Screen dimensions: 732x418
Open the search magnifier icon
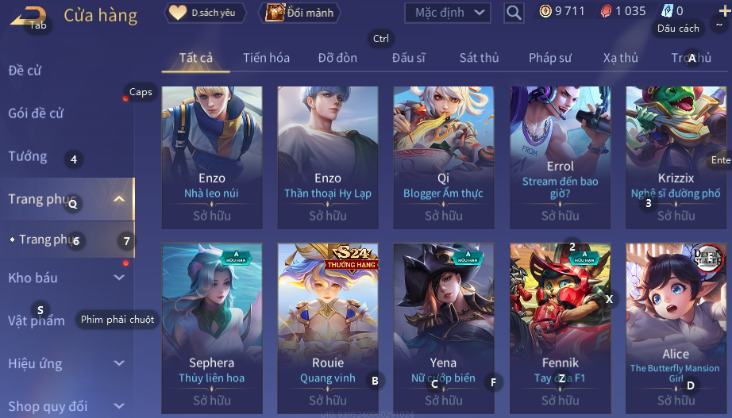[x=514, y=13]
